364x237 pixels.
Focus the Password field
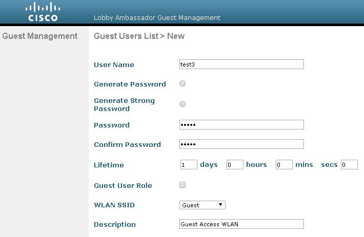point(241,125)
